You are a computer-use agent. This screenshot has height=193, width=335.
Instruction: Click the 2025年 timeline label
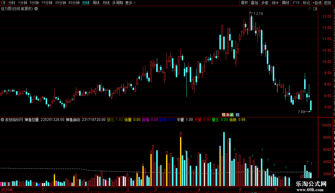[7, 190]
